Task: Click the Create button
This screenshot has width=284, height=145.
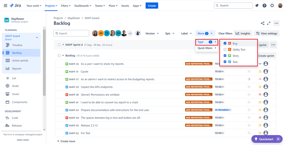Action: pos(152,6)
